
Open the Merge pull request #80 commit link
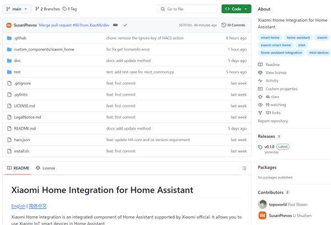click(74, 25)
